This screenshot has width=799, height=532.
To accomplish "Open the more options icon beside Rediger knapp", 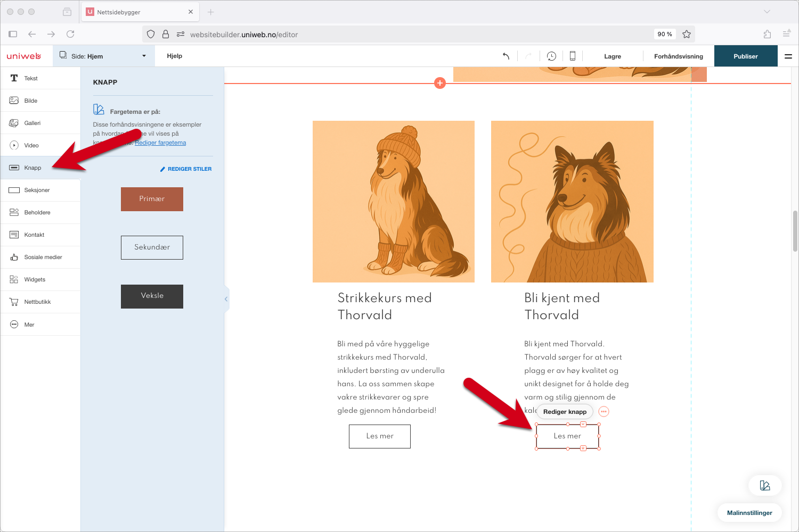I will tap(604, 411).
